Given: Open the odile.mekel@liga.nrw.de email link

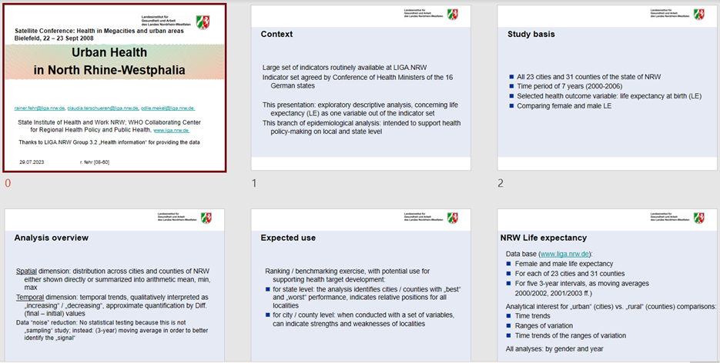Looking at the screenshot, I should click(168, 108).
